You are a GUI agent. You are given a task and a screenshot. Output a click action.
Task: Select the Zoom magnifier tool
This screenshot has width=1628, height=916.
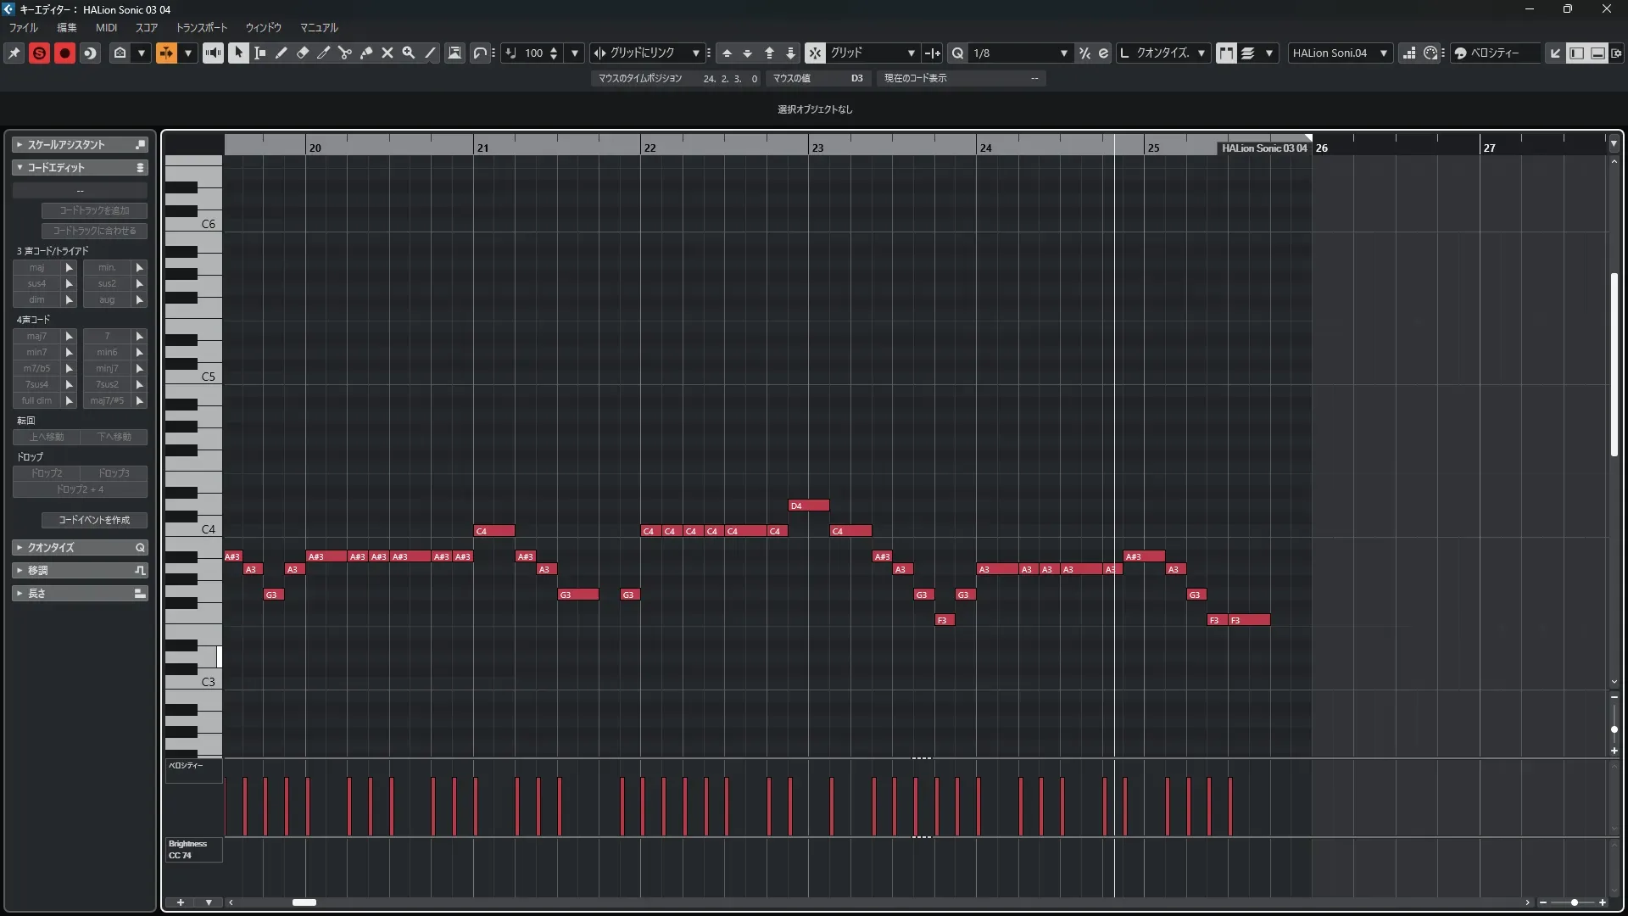408,53
